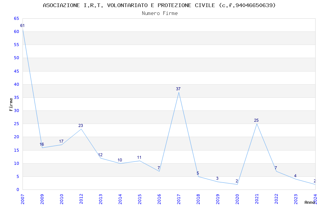The width and height of the screenshot is (319, 206).
Task: Click the chart title 'ASOCIAZIONE I.R.T. VOLONTARIATO E PROTEZIONE CIVILE'
Action: click(129, 5)
